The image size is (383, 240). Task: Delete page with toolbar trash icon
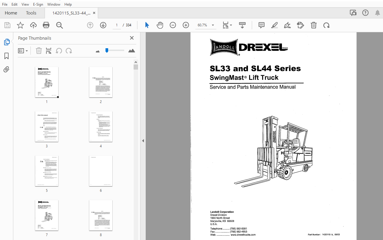(314, 25)
